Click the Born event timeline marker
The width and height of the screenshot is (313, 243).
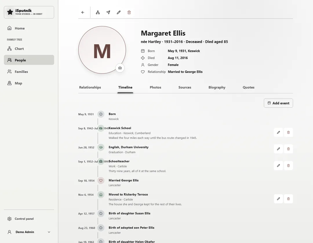coord(101,114)
